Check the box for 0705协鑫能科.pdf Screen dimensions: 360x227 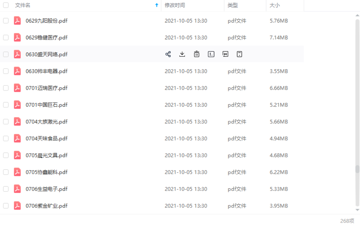[x=6, y=172]
